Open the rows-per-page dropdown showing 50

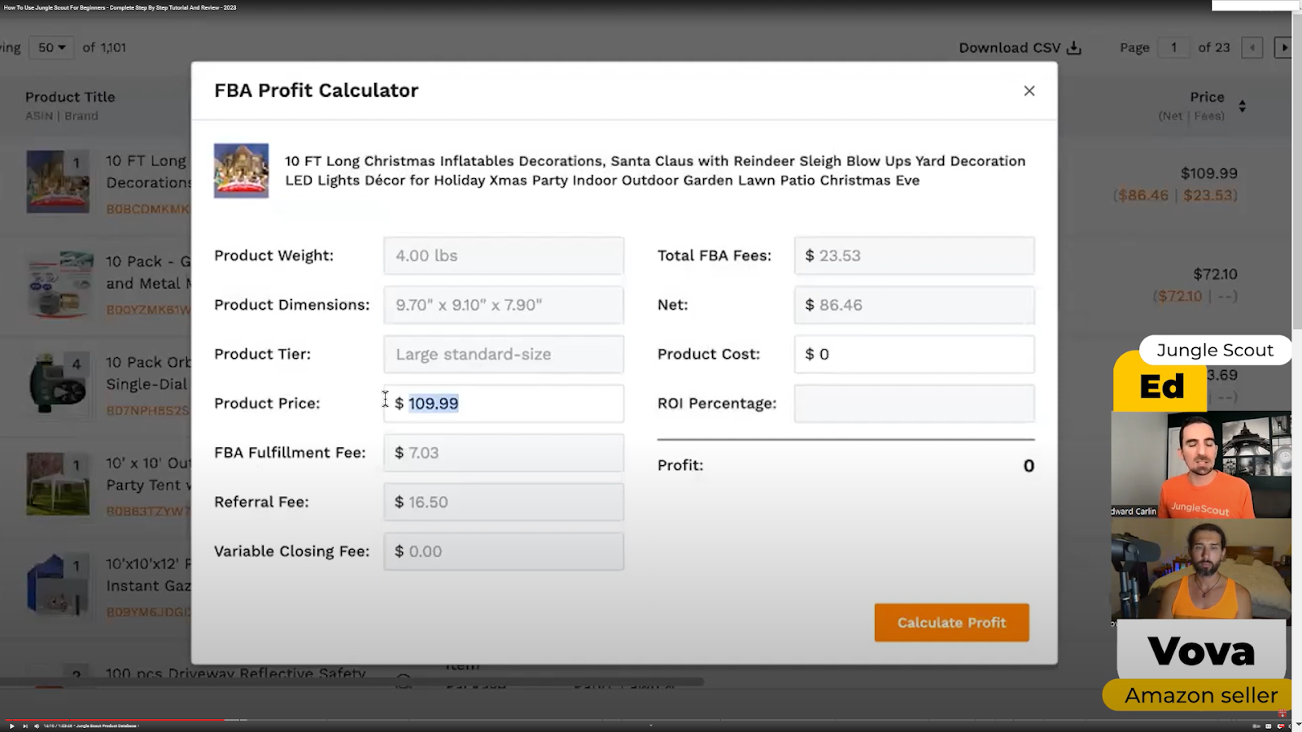[51, 48]
